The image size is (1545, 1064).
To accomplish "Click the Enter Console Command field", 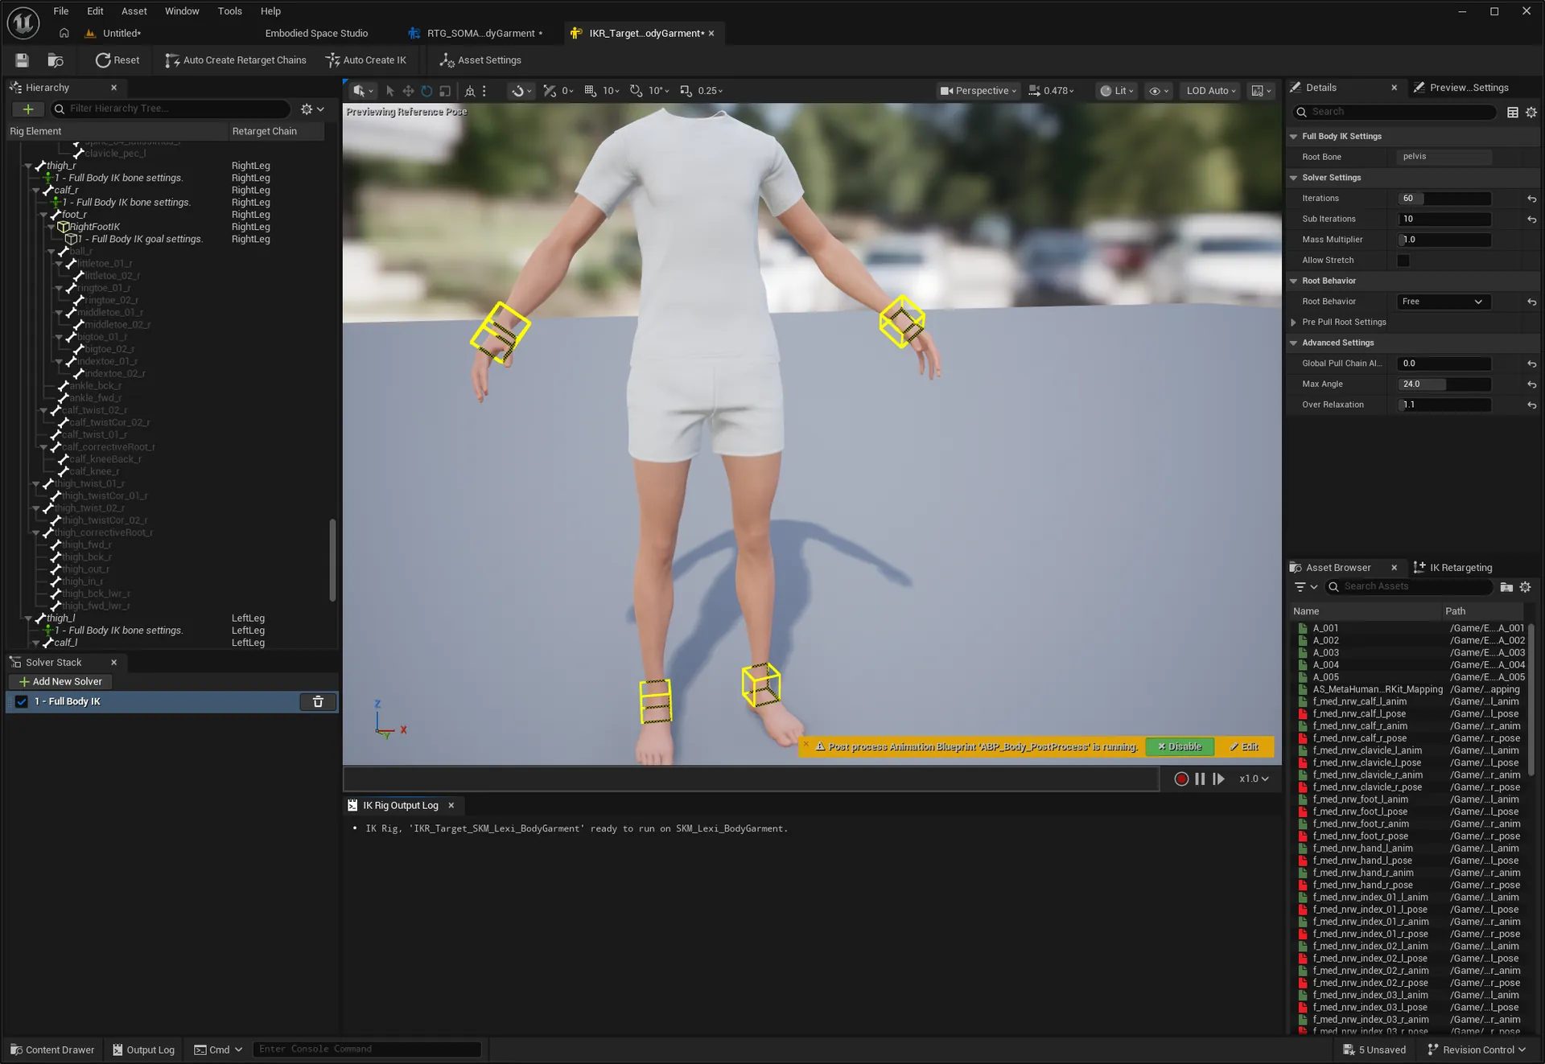I will [367, 1050].
